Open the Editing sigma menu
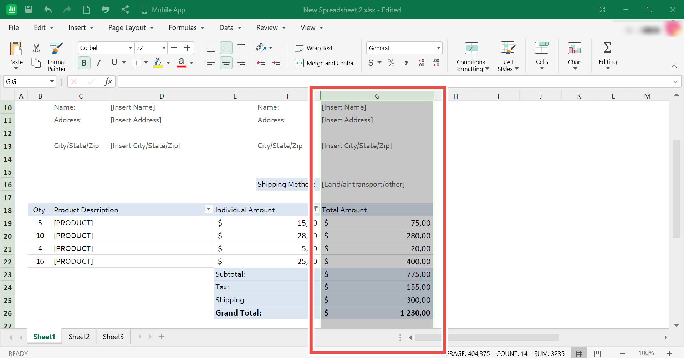The width and height of the screenshot is (684, 358). coord(608,56)
